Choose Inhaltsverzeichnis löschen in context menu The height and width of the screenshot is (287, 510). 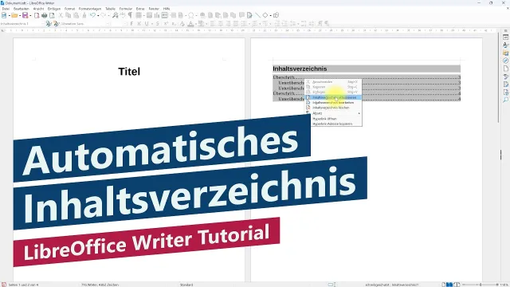(333, 108)
